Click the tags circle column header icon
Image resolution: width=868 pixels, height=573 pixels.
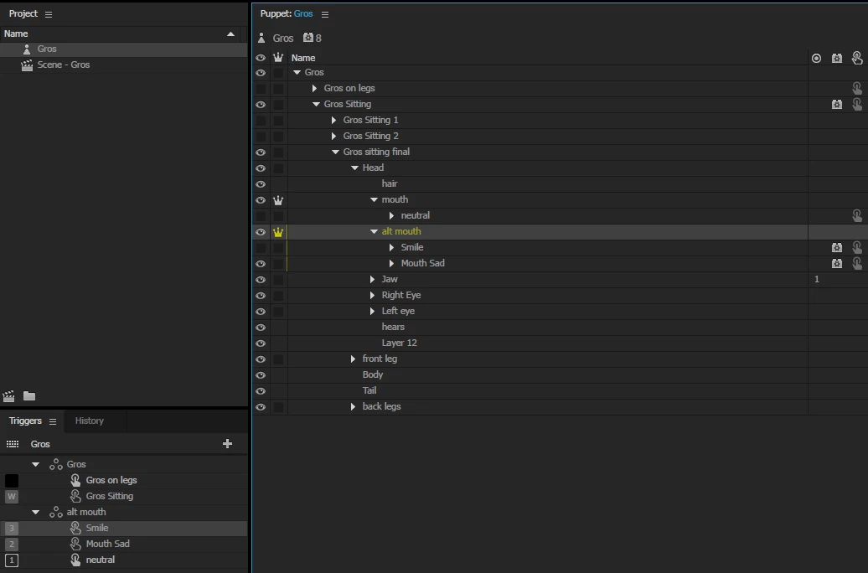pos(817,58)
